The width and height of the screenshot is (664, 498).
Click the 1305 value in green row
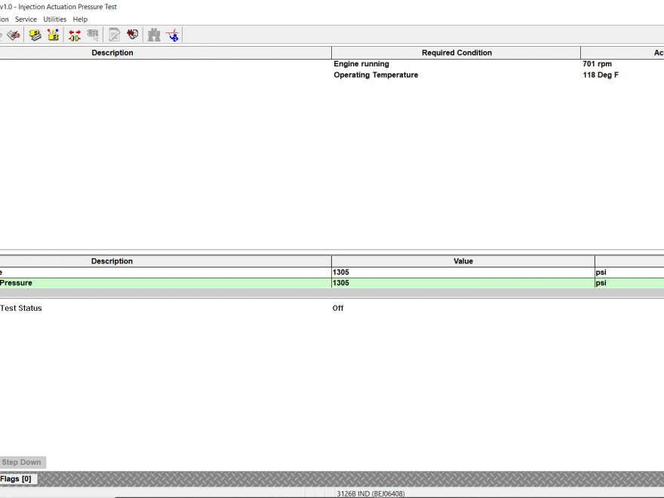pos(341,283)
